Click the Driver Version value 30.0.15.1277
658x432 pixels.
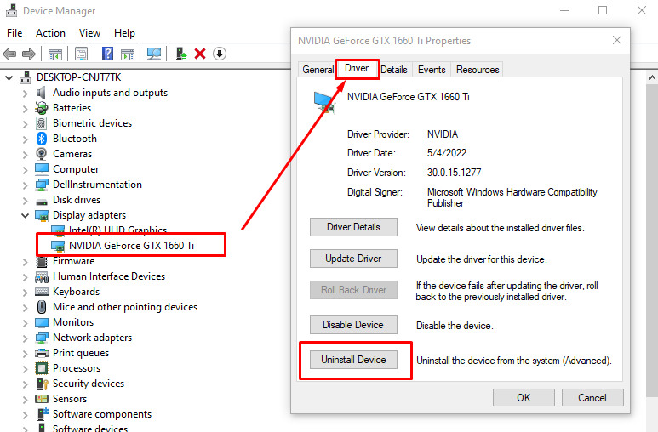454,173
